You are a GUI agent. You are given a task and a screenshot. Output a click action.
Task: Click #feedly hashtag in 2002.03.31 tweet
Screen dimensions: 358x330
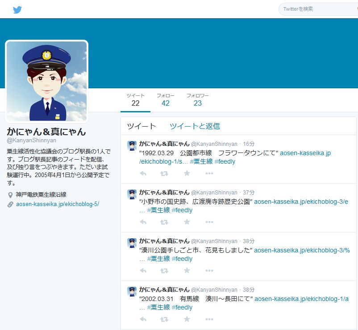pos(182,307)
